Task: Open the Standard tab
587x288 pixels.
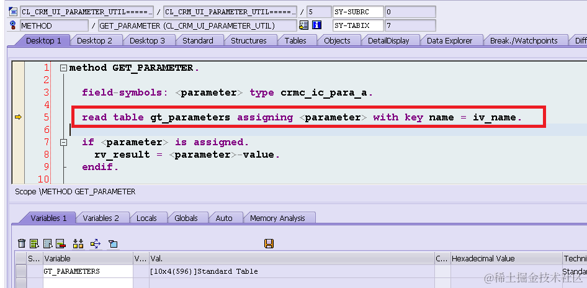Action: 198,40
